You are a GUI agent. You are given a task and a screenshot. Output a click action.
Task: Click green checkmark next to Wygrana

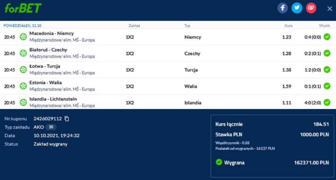[x=218, y=162]
